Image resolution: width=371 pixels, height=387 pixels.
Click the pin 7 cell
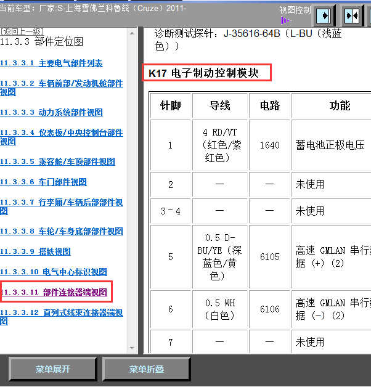pyautogui.click(x=171, y=342)
